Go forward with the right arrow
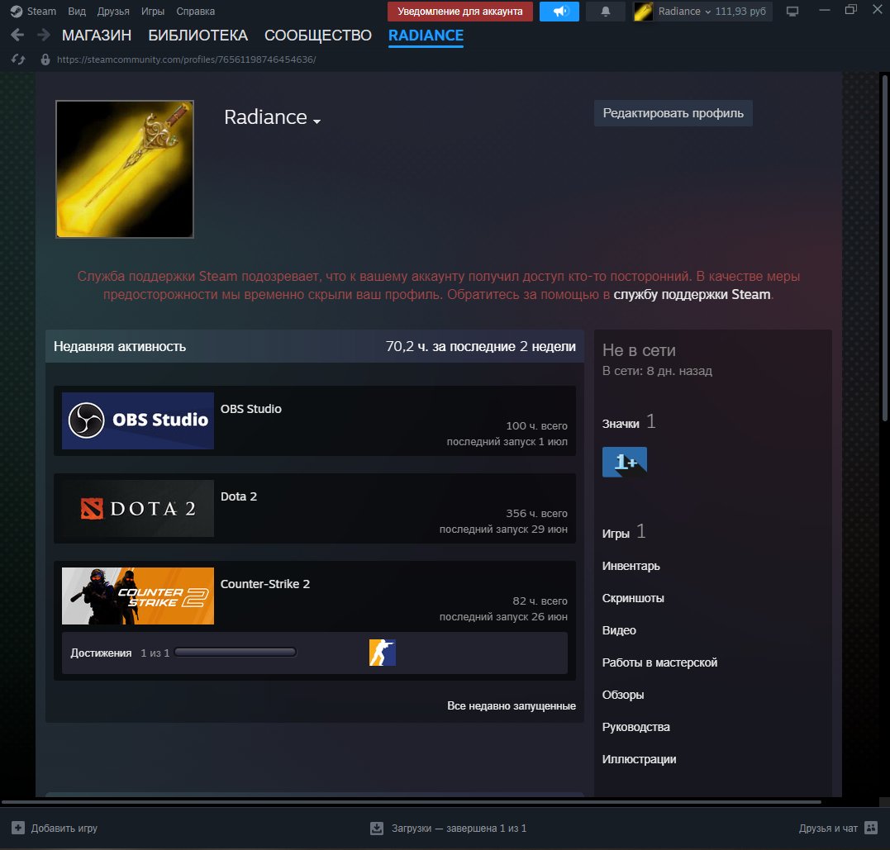Image resolution: width=890 pixels, height=850 pixels. coord(43,36)
